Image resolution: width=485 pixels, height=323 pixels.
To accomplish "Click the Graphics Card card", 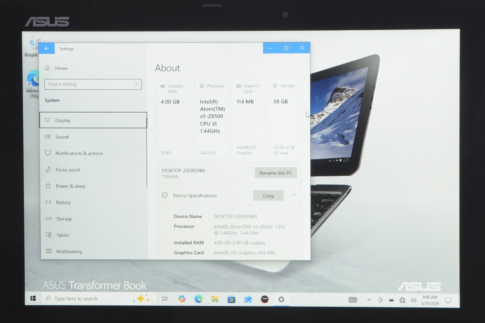I will click(248, 119).
